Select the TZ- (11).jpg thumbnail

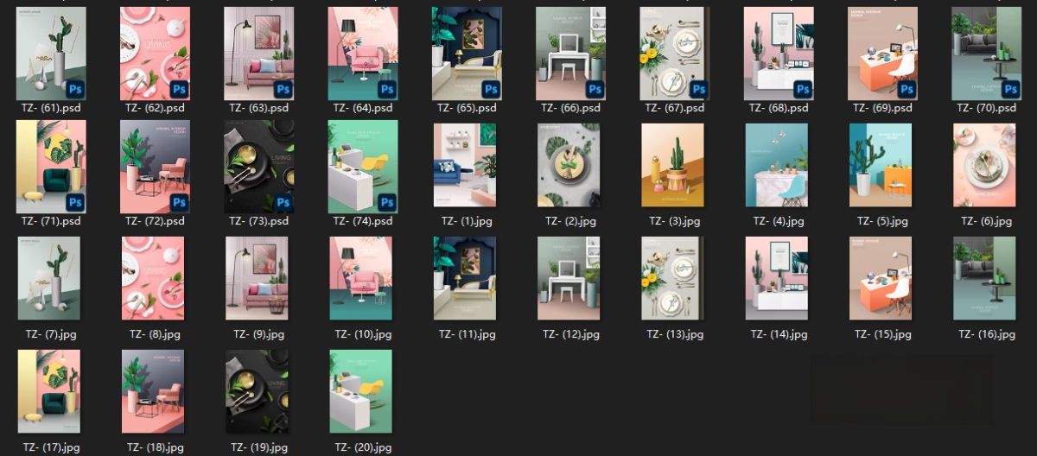point(465,278)
